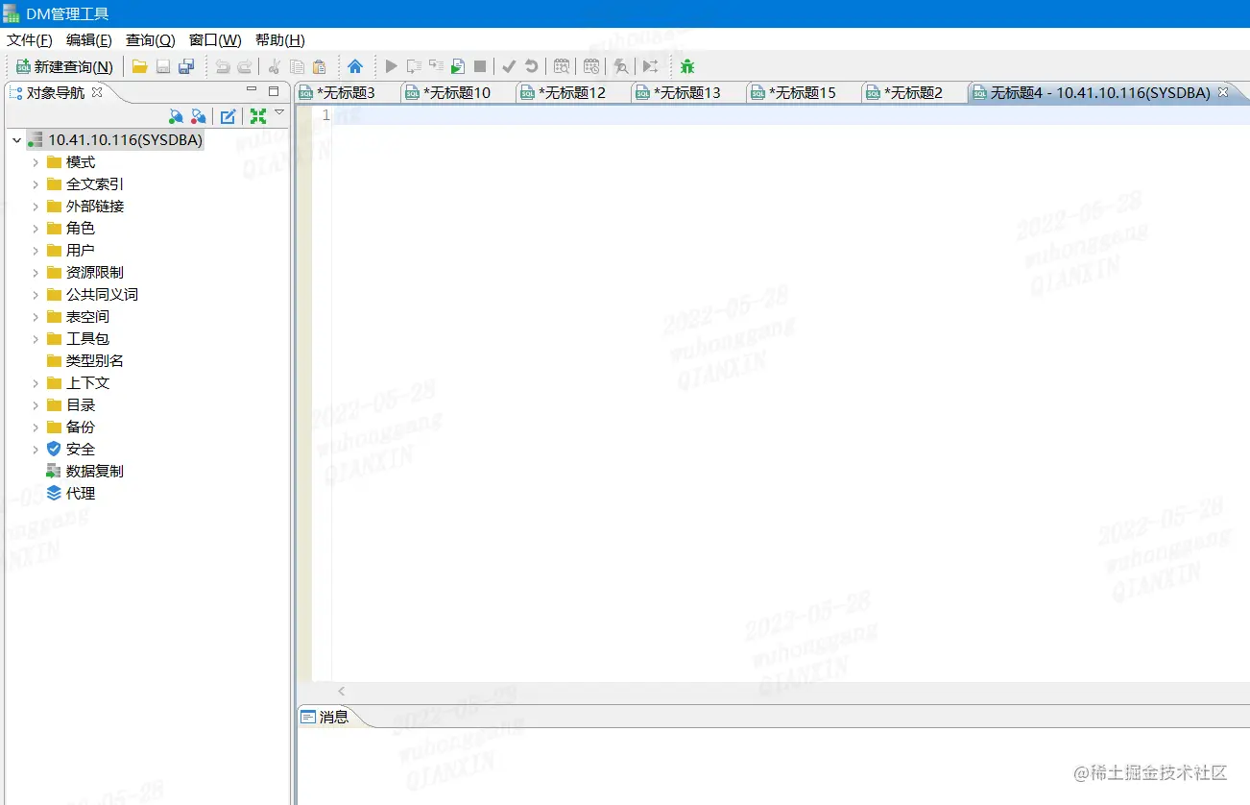Click the editor's horizontal scrollbar left arrow
This screenshot has width=1250, height=805.
click(341, 691)
